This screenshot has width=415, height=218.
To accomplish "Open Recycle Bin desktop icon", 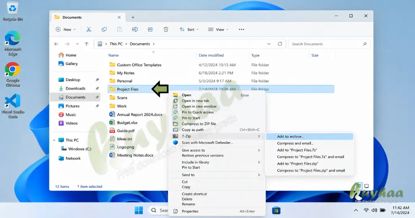I will click(x=13, y=12).
